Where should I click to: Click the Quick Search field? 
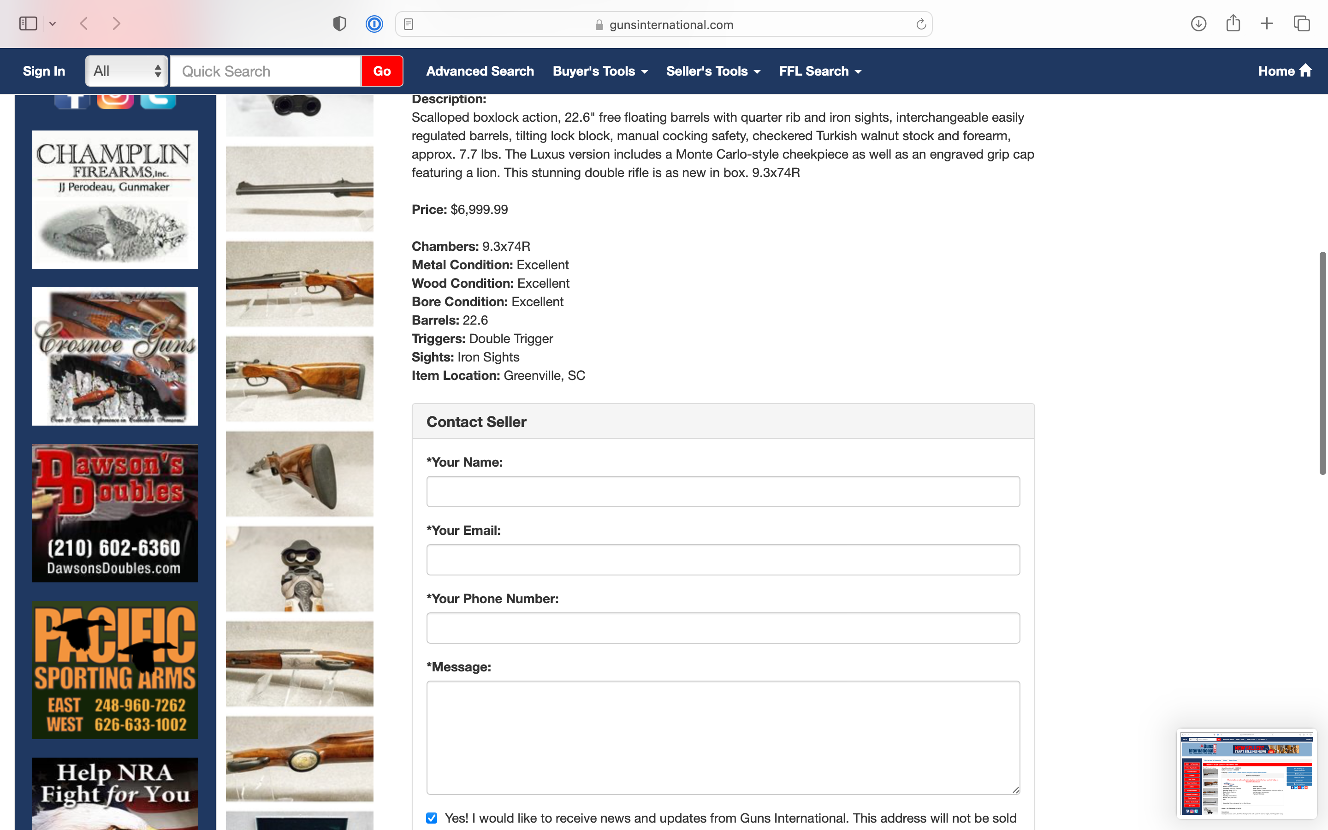(x=266, y=71)
